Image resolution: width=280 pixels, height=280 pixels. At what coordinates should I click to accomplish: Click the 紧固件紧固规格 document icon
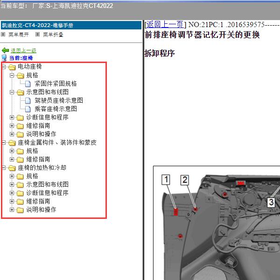coord(28,84)
